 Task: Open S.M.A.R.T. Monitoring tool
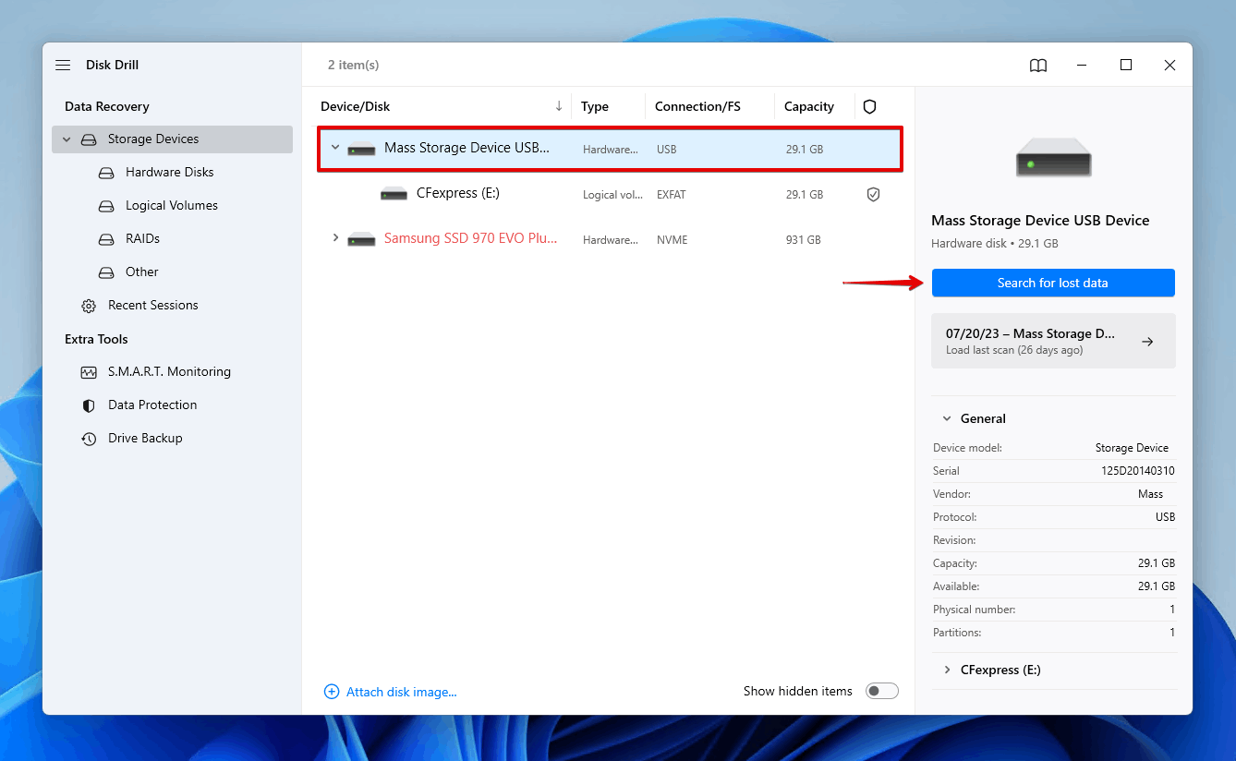click(169, 372)
